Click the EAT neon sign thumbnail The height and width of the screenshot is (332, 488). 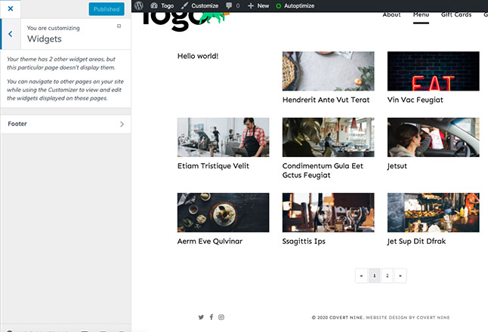(x=433, y=71)
